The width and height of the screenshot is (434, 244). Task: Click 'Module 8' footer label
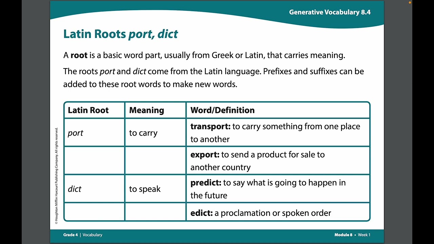343,235
